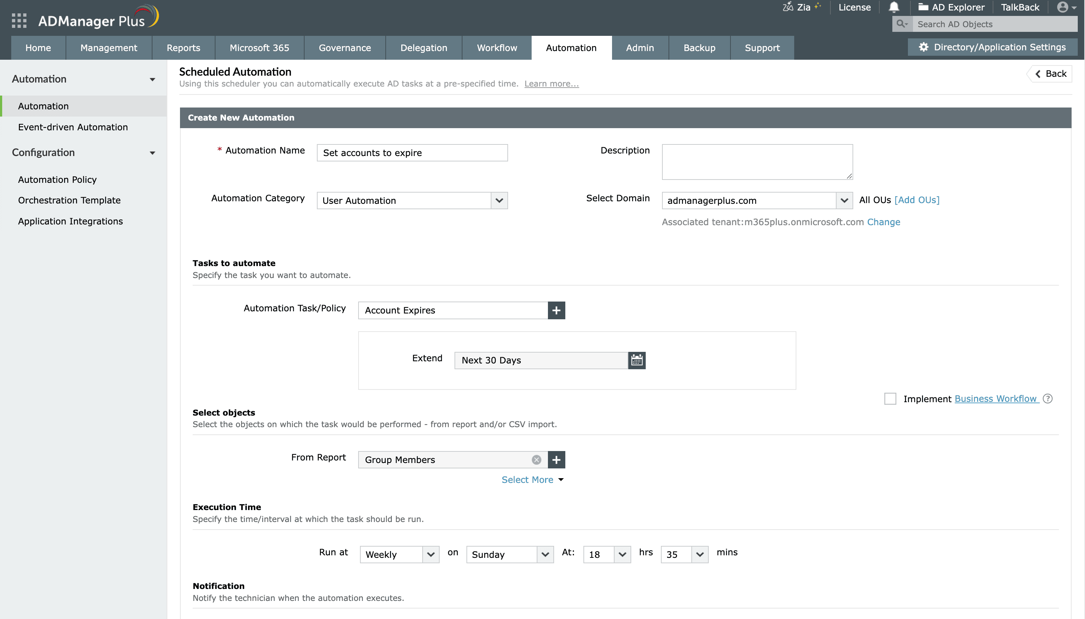Open the apps grid launcher icon
Image resolution: width=1085 pixels, height=619 pixels.
coord(19,20)
